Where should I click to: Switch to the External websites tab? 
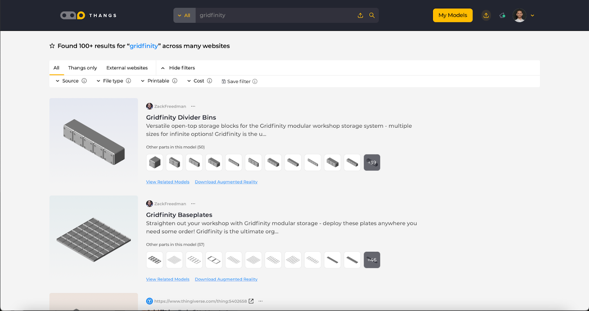pyautogui.click(x=127, y=68)
